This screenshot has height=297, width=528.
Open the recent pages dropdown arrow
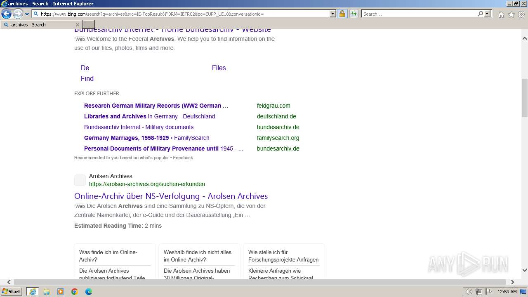[27, 14]
